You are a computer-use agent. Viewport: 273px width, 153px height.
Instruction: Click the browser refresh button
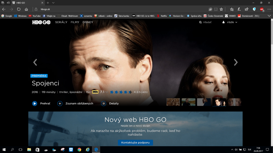pyautogui.click(x=19, y=9)
